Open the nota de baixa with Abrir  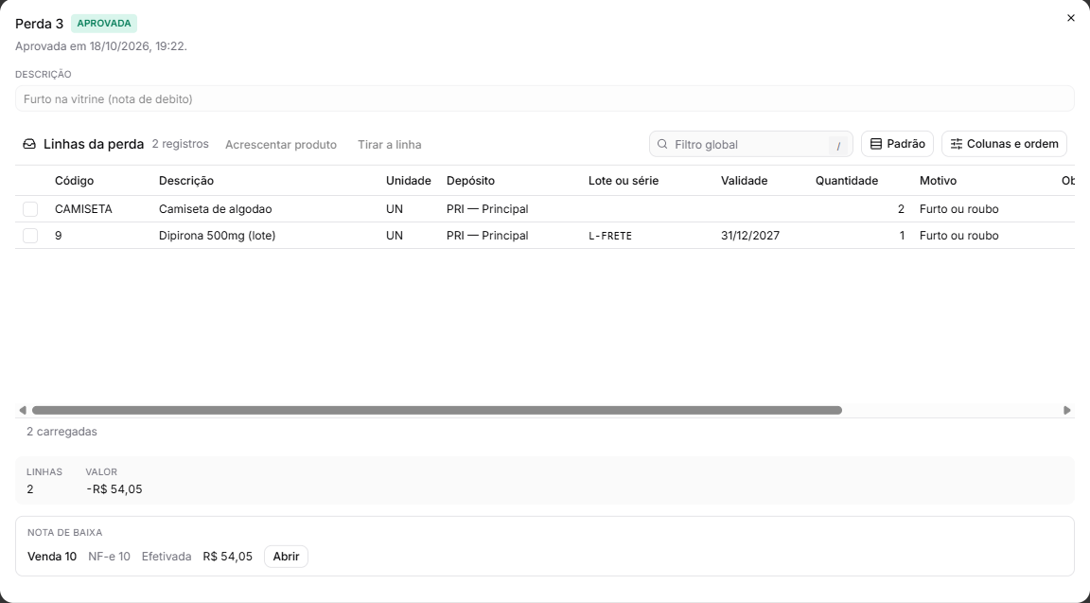pyautogui.click(x=286, y=557)
